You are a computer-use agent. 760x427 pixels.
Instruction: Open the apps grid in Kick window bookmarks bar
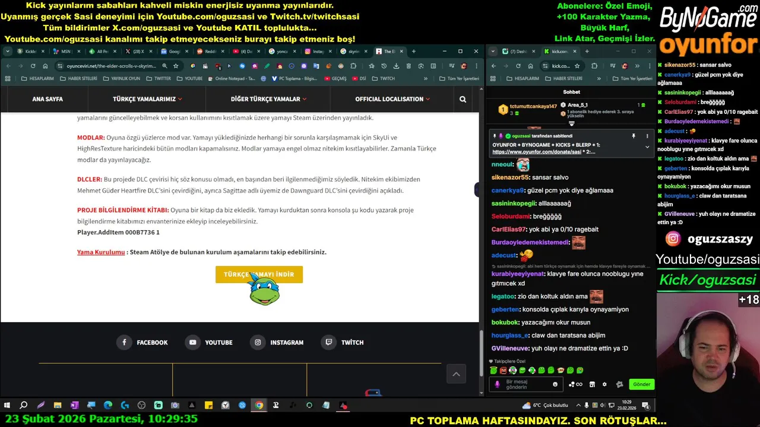[494, 78]
